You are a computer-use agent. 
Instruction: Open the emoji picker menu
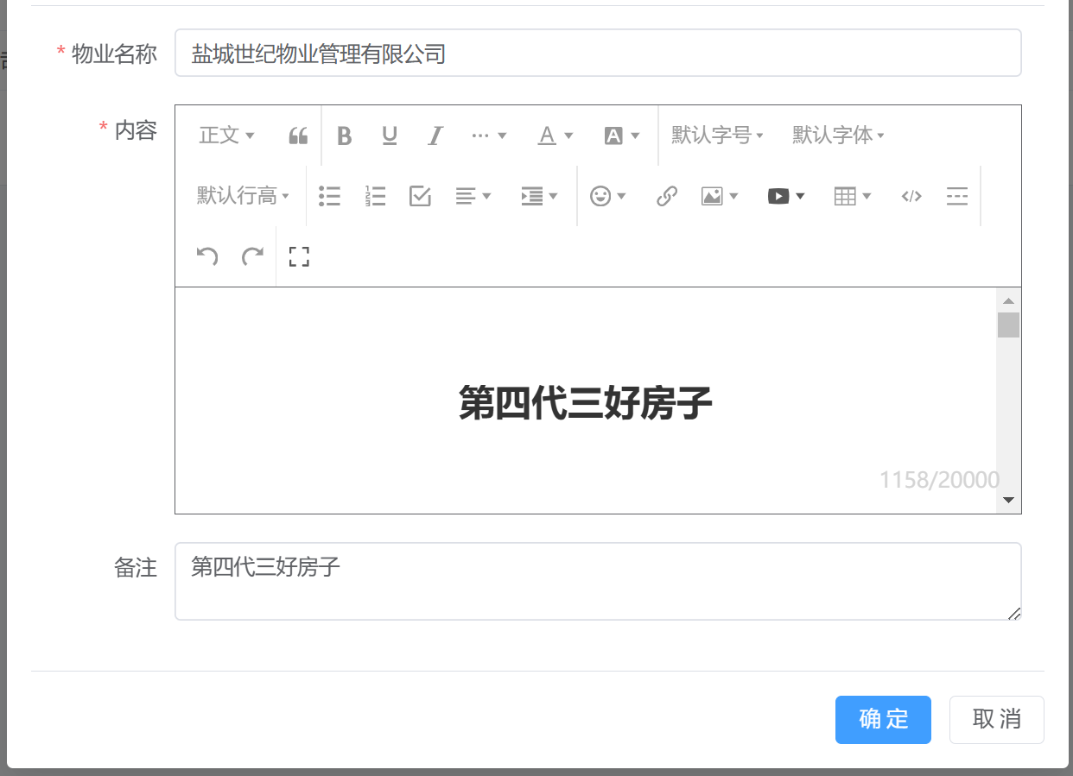(x=607, y=196)
